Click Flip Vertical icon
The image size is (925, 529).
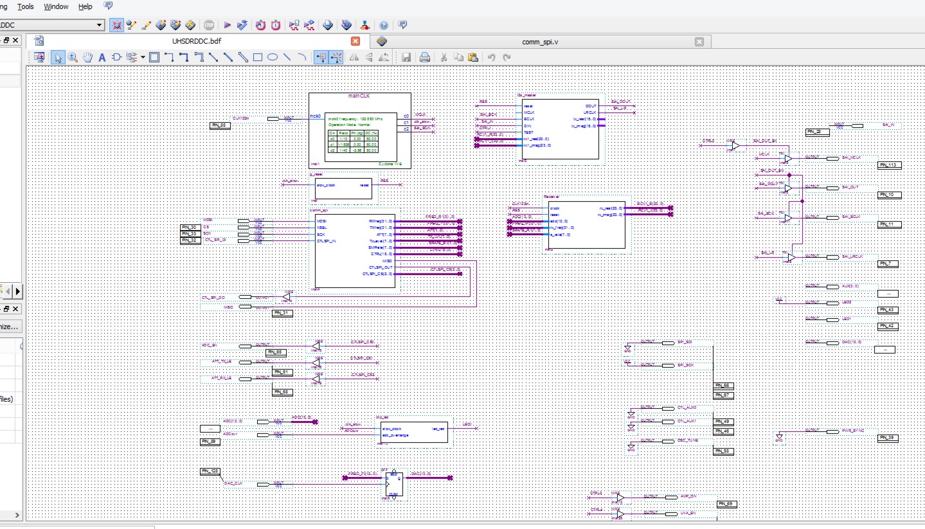point(369,58)
